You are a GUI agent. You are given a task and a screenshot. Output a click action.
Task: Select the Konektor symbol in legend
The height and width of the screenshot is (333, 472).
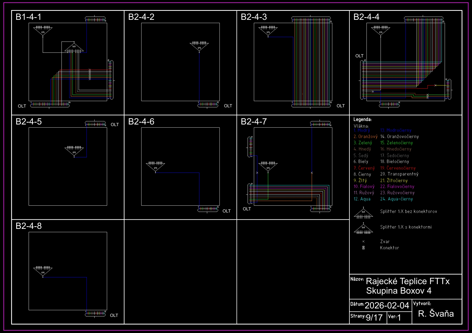tap(363, 248)
